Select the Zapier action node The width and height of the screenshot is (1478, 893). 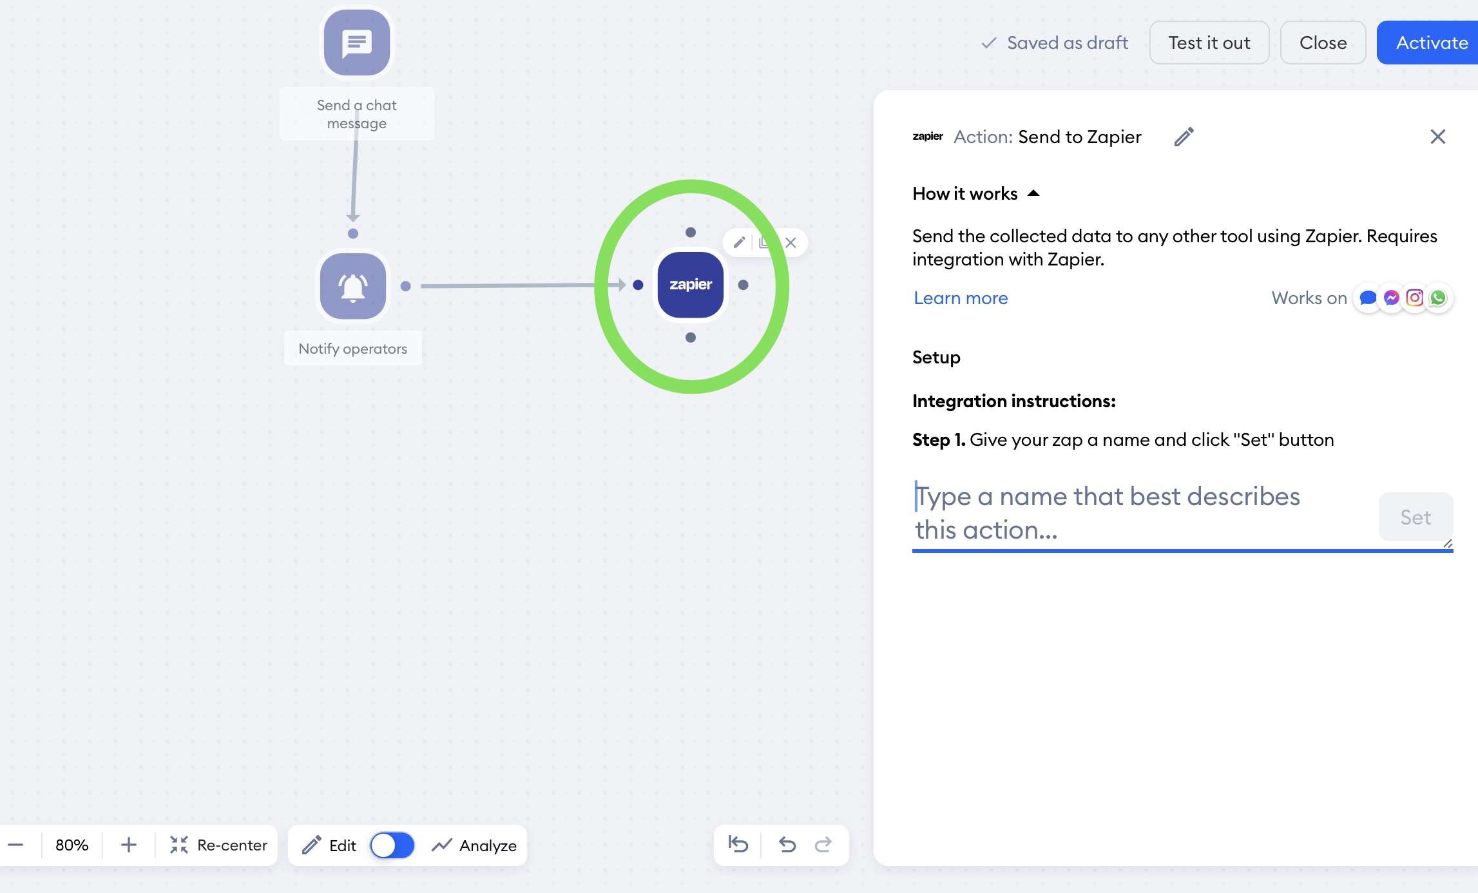pos(691,285)
